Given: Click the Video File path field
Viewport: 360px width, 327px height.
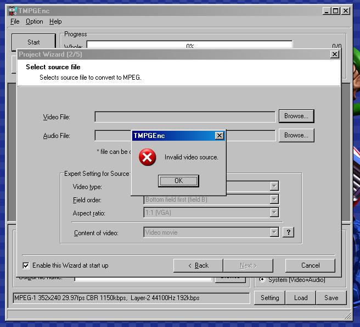Looking at the screenshot, I should pos(185,117).
